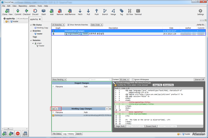Click the Stash toolbar icon
This screenshot has height=138, width=208.
(x=44, y=12)
